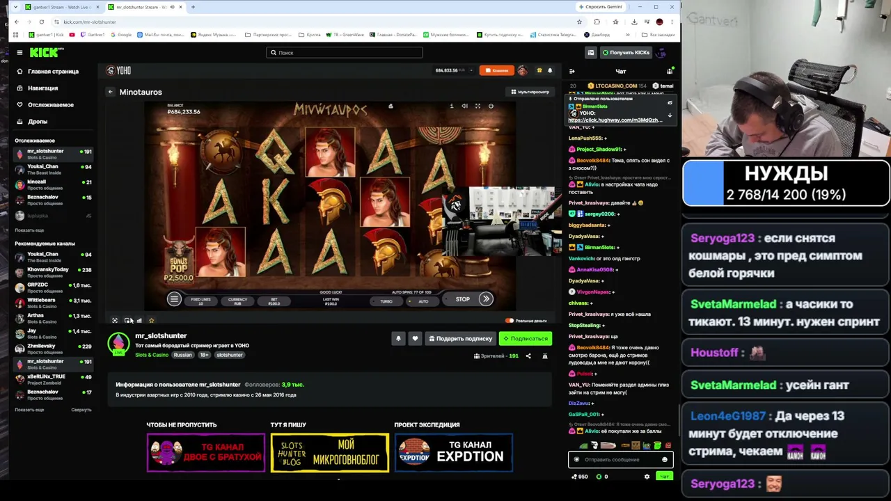Open the chat users list icon
The width and height of the screenshot is (891, 501).
(x=670, y=71)
